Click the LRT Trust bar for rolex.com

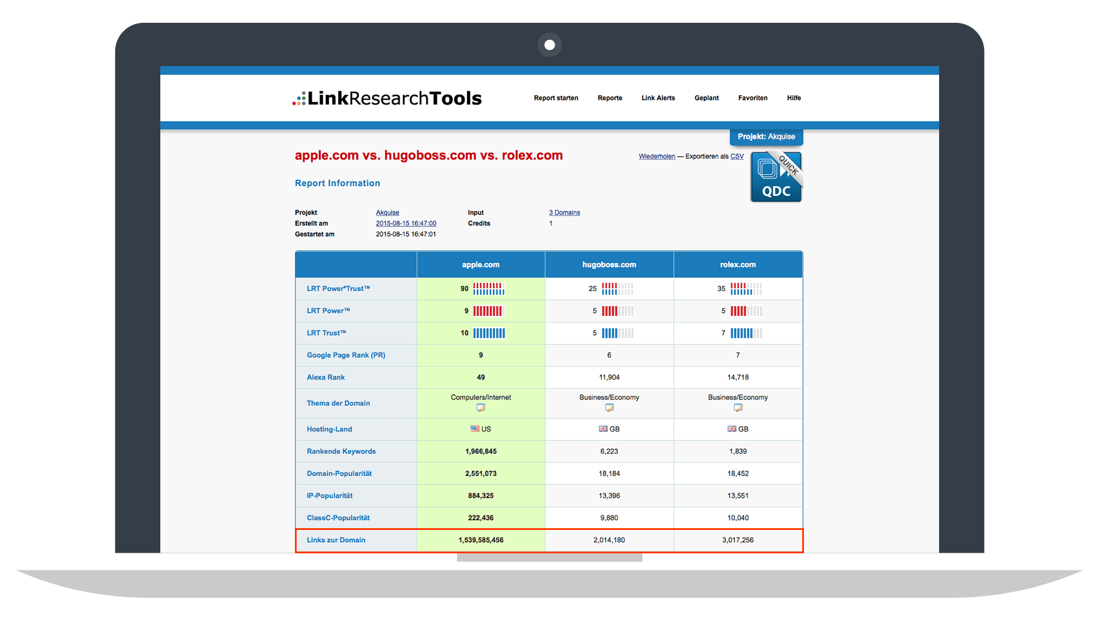tap(746, 333)
